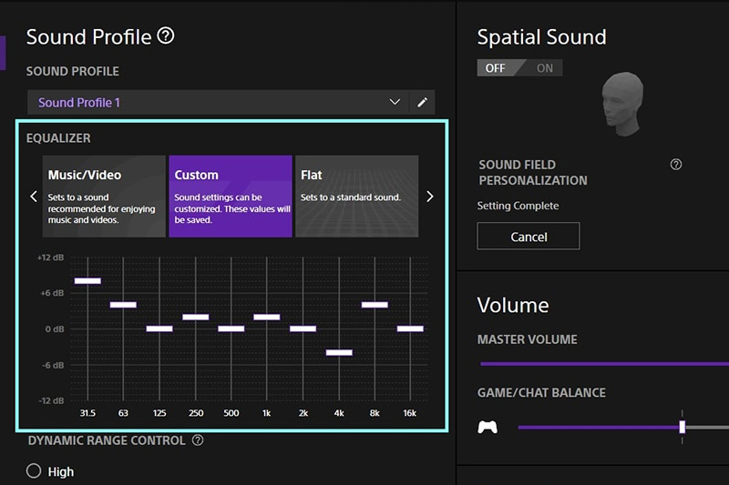
Task: Click the 4k equalizer band handle
Action: (x=339, y=353)
